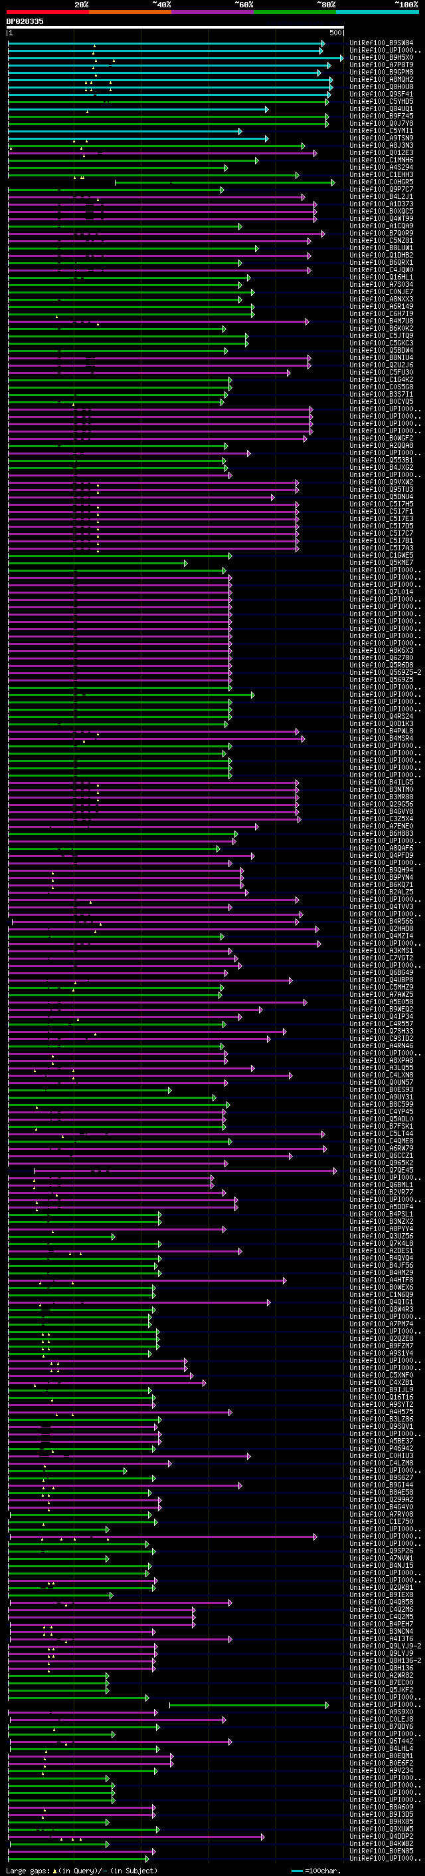Open hit UniRef100_Q1DHB2
The image size is (425, 1876).
point(381,255)
